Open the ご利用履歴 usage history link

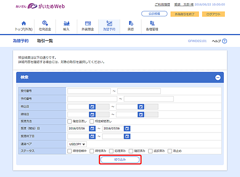162,4
